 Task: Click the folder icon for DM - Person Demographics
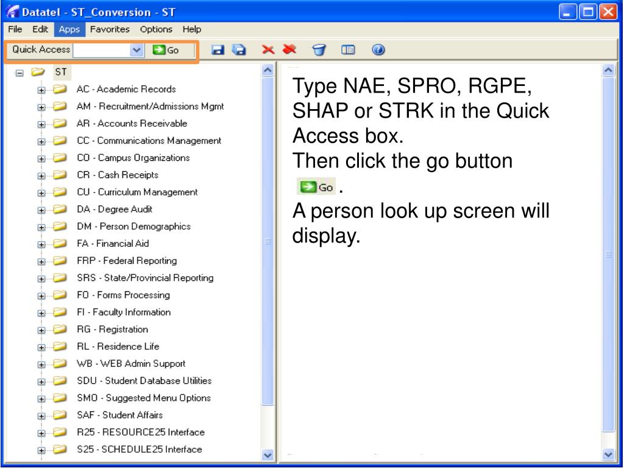coord(60,226)
